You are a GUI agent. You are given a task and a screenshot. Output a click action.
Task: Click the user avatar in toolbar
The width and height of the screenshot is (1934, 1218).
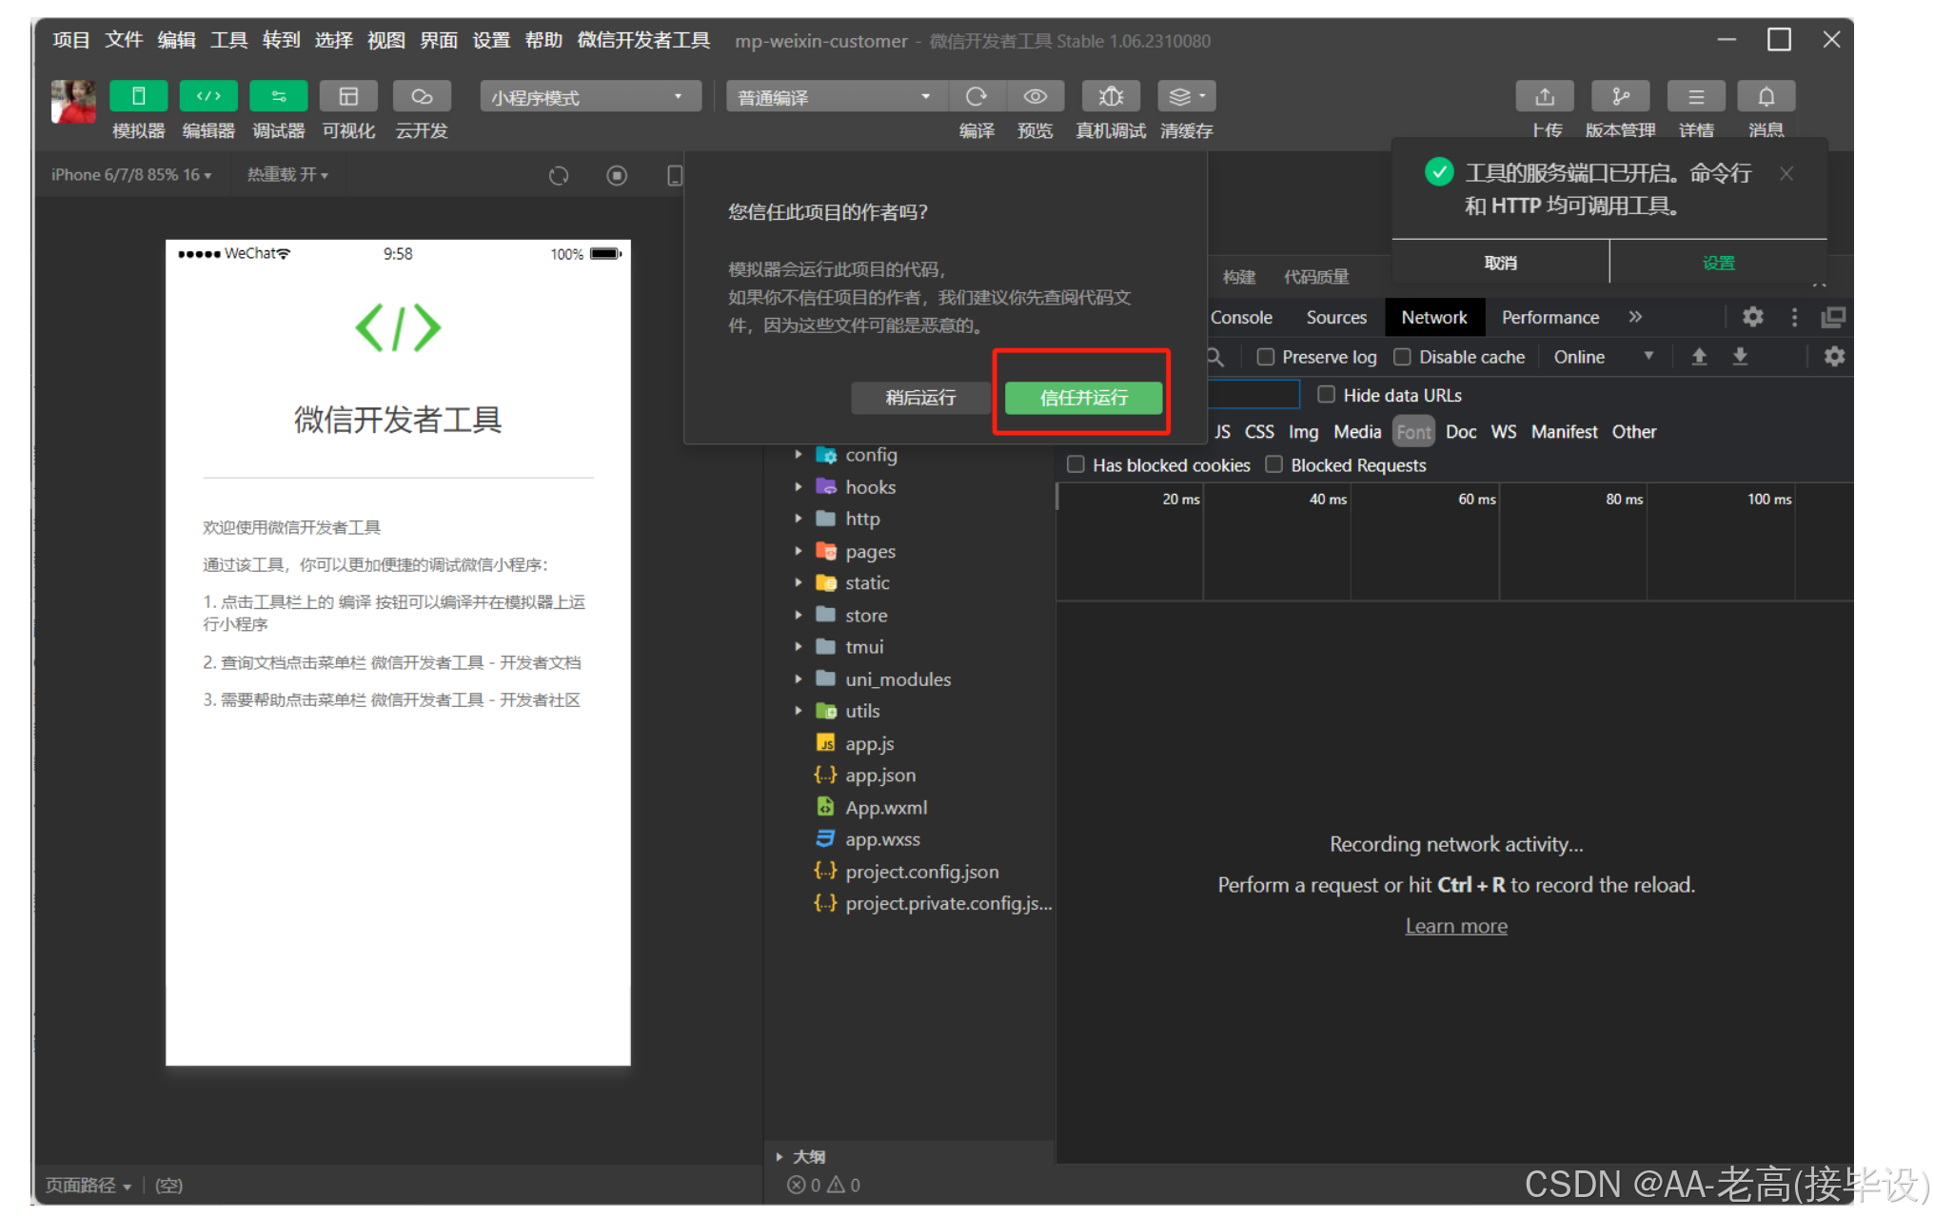click(73, 102)
